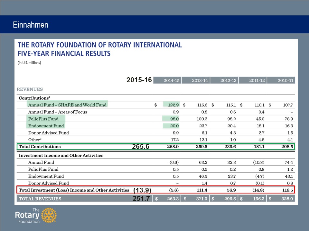Click the Endowment value "18.1"
Viewport: 309px width, 231px height.
click(x=260, y=126)
